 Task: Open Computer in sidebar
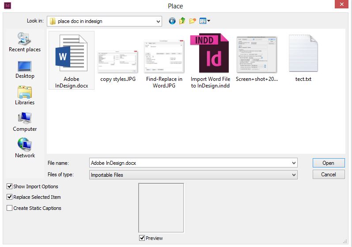tap(25, 122)
